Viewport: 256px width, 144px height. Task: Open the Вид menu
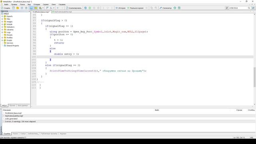29,4
